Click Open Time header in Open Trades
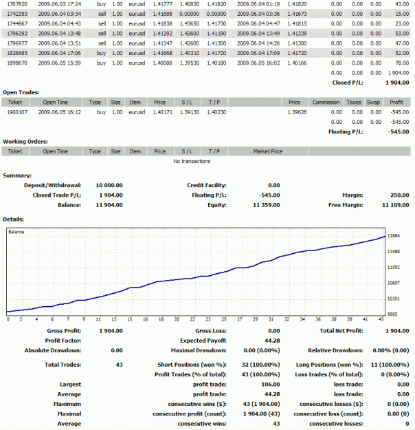The width and height of the screenshot is (415, 430). (56, 103)
